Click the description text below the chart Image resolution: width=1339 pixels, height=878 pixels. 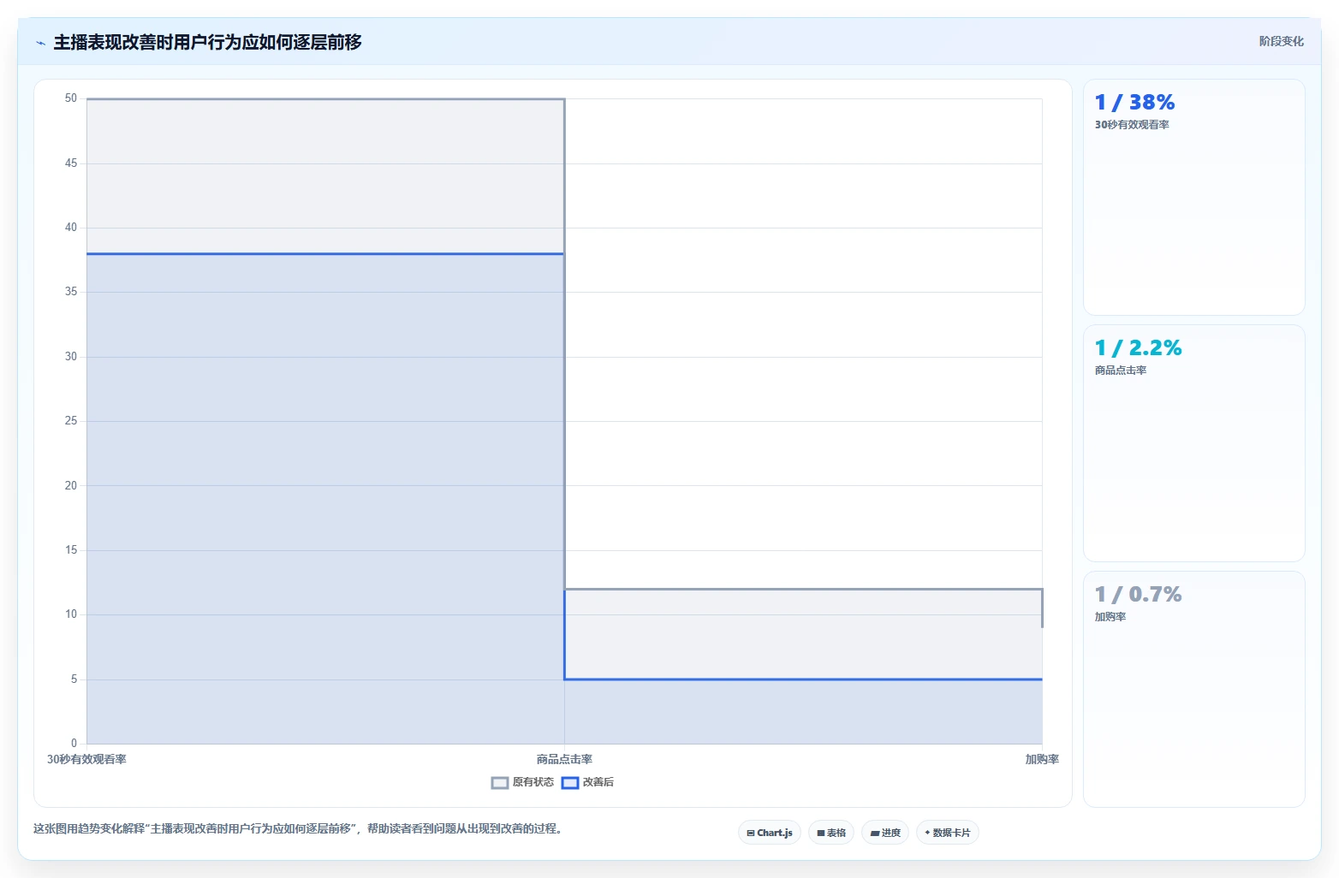[298, 828]
